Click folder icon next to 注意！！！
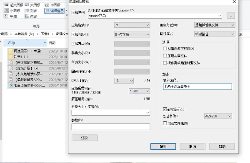 [x=11, y=57]
